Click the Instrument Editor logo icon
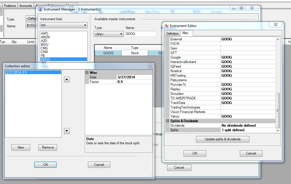The width and height of the screenshot is (291, 184). (166, 26)
